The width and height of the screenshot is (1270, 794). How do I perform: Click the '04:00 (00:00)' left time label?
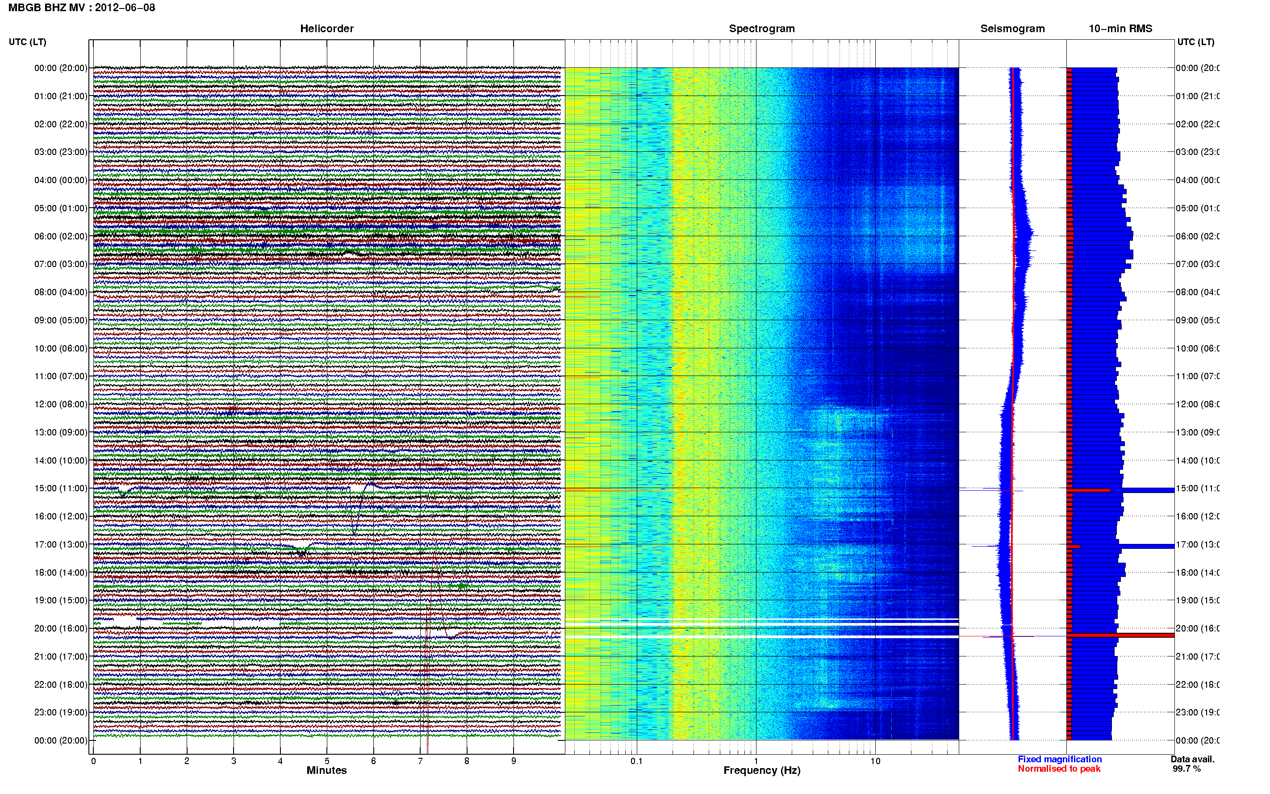61,180
